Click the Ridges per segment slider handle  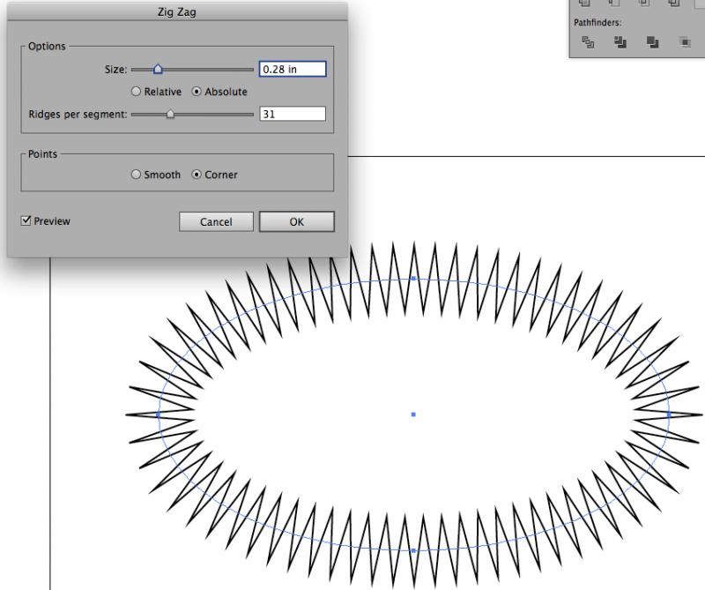tap(170, 114)
